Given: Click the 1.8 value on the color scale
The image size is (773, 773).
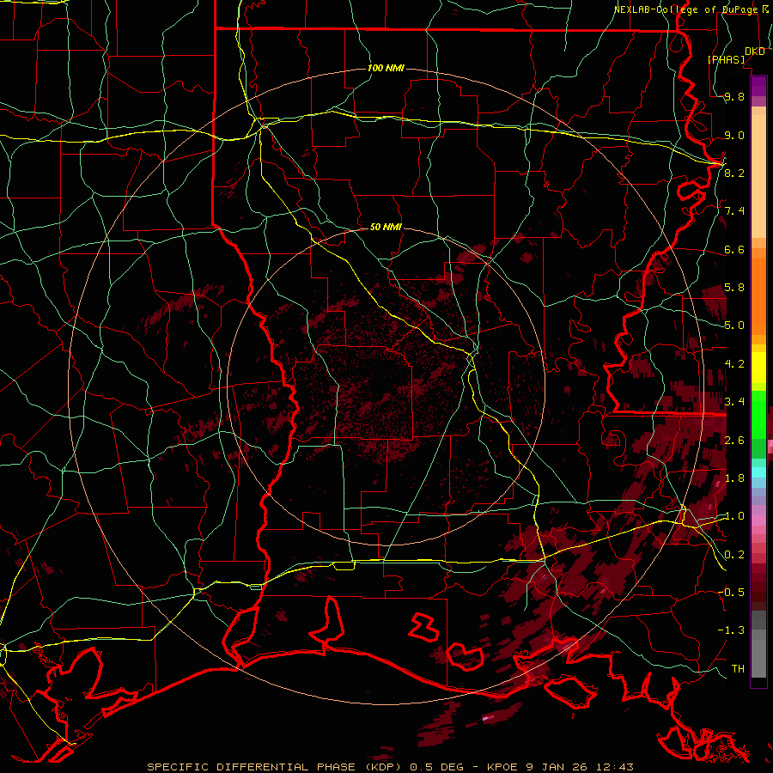Looking at the screenshot, I should [734, 478].
